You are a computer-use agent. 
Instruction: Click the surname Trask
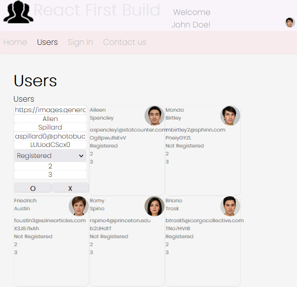(172, 208)
